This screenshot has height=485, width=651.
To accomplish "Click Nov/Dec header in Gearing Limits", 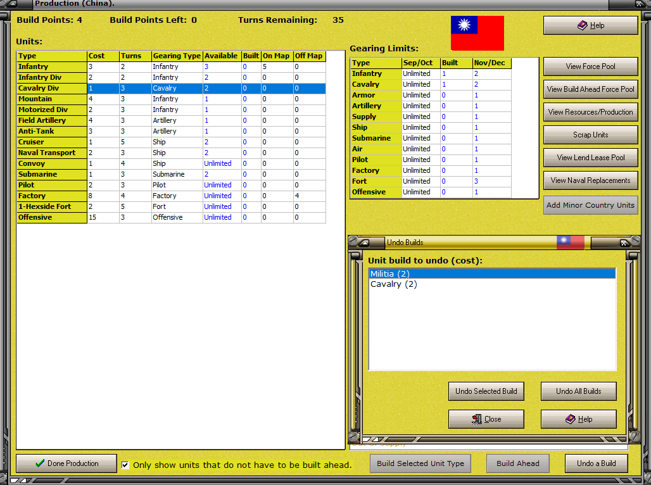I will point(491,63).
